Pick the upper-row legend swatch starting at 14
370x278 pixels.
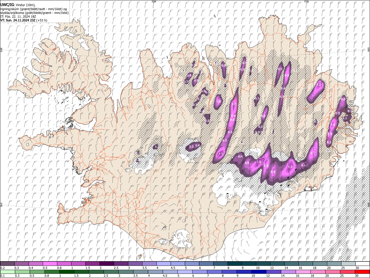[291, 264]
